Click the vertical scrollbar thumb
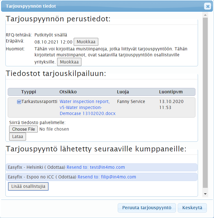Screen dimensions: 214x218 [x=205, y=102]
